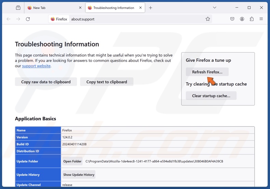Minimize the Firefox window
Screen dimensions: 270x189
[237, 8]
